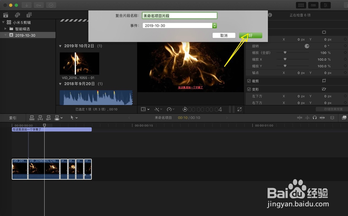Open clip appearance filmstrip icon
348x216 pixels.
(x=332, y=118)
